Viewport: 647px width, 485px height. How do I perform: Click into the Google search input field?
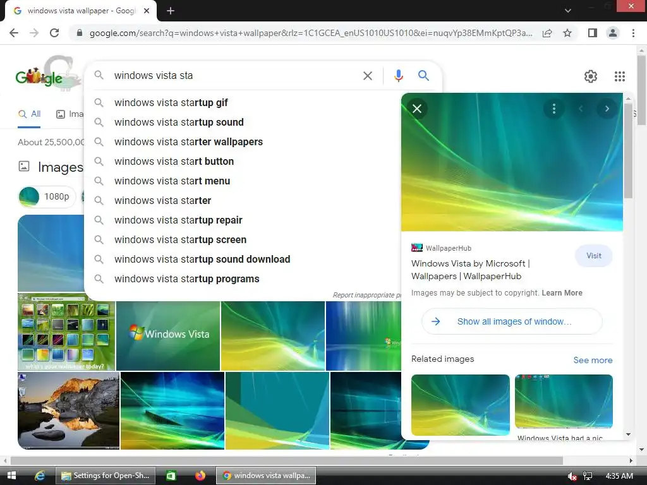(235, 76)
